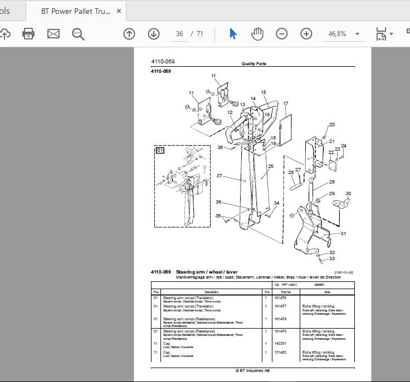Click callout number 31 in the diagram

tap(343, 234)
